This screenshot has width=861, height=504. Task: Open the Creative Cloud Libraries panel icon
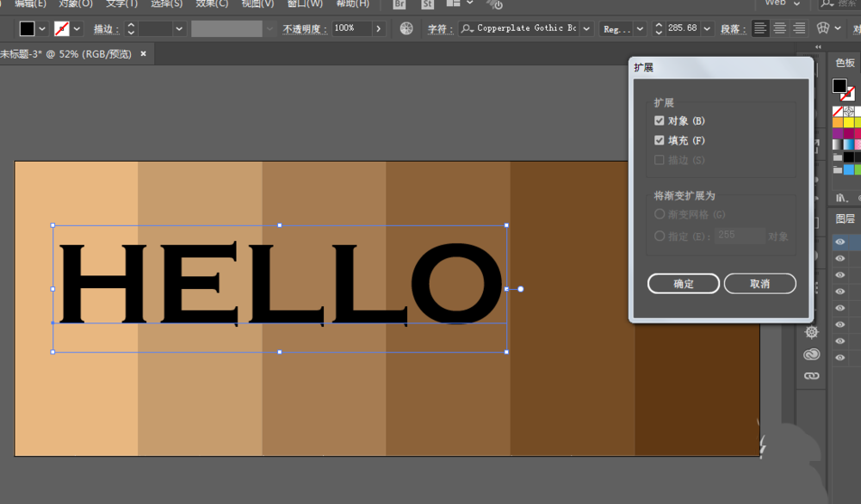click(x=811, y=354)
